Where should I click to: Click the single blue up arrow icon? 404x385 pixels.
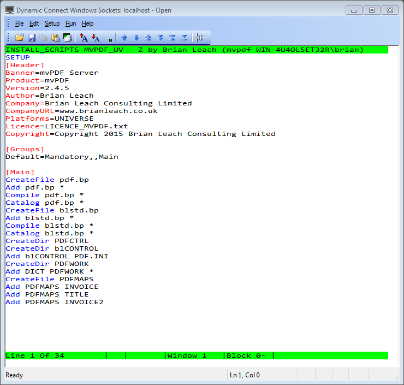coord(124,38)
